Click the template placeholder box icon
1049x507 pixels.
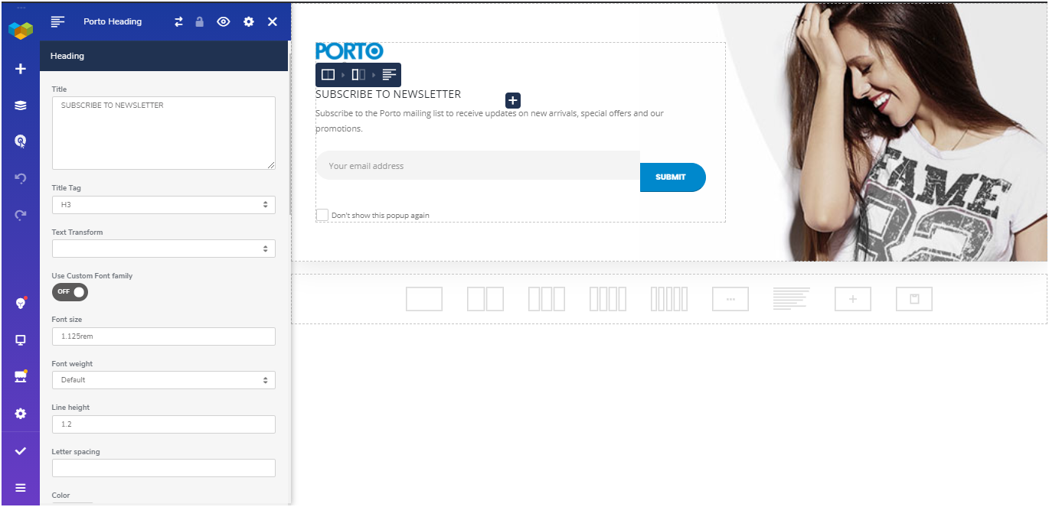pyautogui.click(x=914, y=299)
